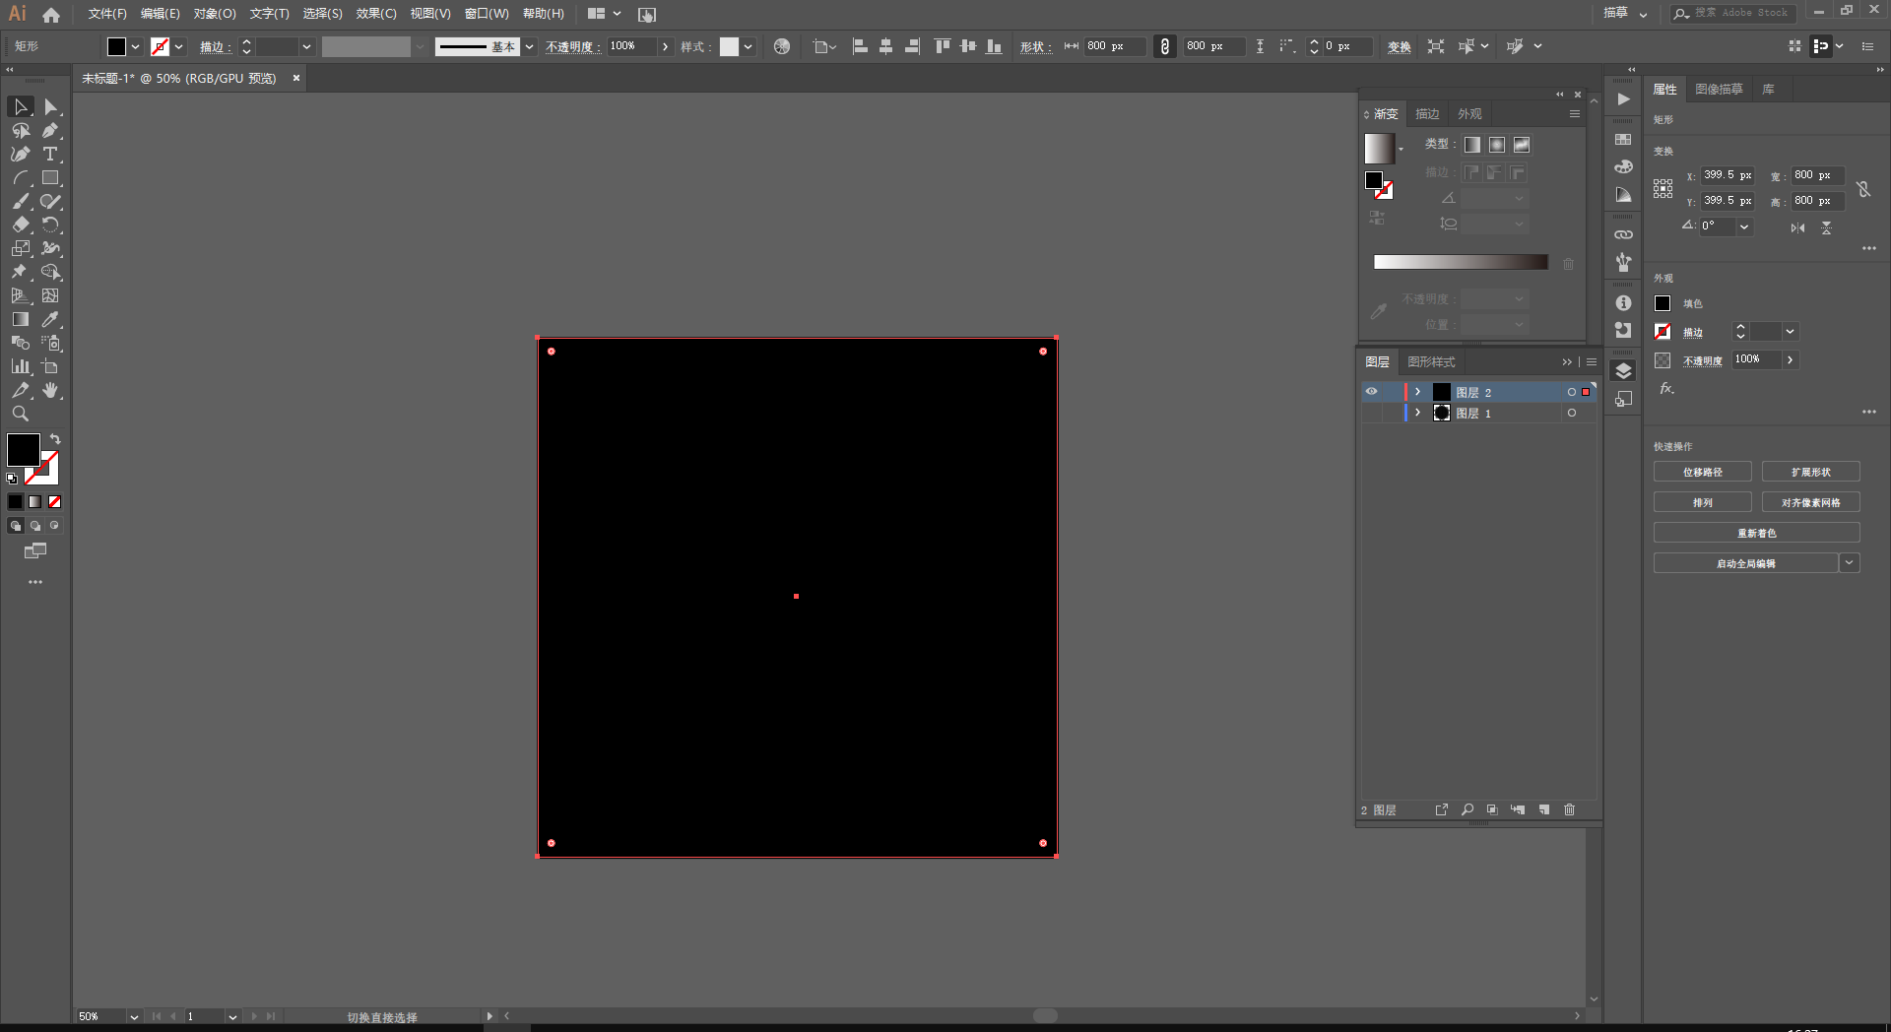Viewport: 1891px width, 1032px height.
Task: Click the 位移路径 button
Action: 1702,472
